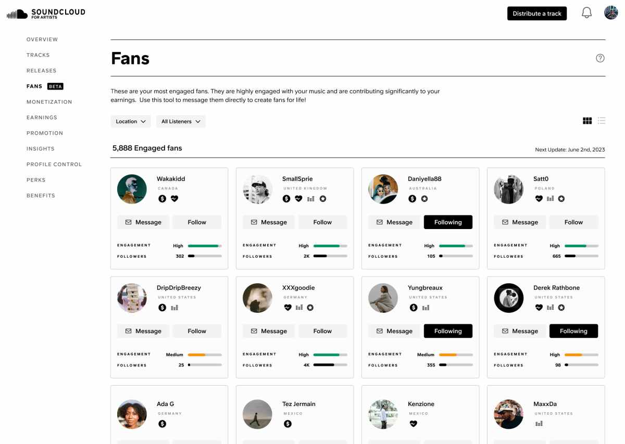Go to the Tracks section

tap(38, 55)
